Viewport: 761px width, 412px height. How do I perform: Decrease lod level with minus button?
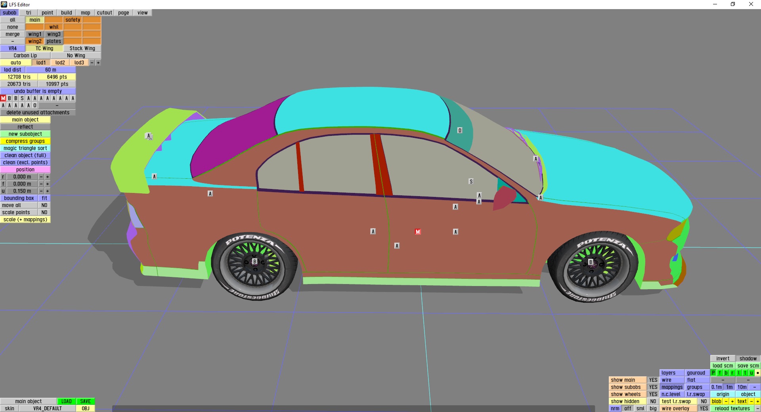[92, 63]
